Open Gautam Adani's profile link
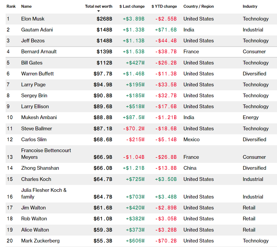Image resolution: width=277 pixels, height=247 pixels. pyautogui.click(x=37, y=30)
